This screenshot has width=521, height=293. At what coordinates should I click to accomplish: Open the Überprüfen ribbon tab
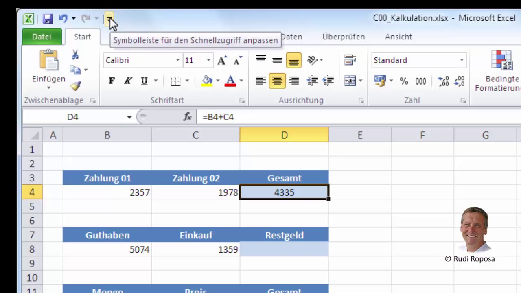[344, 37]
